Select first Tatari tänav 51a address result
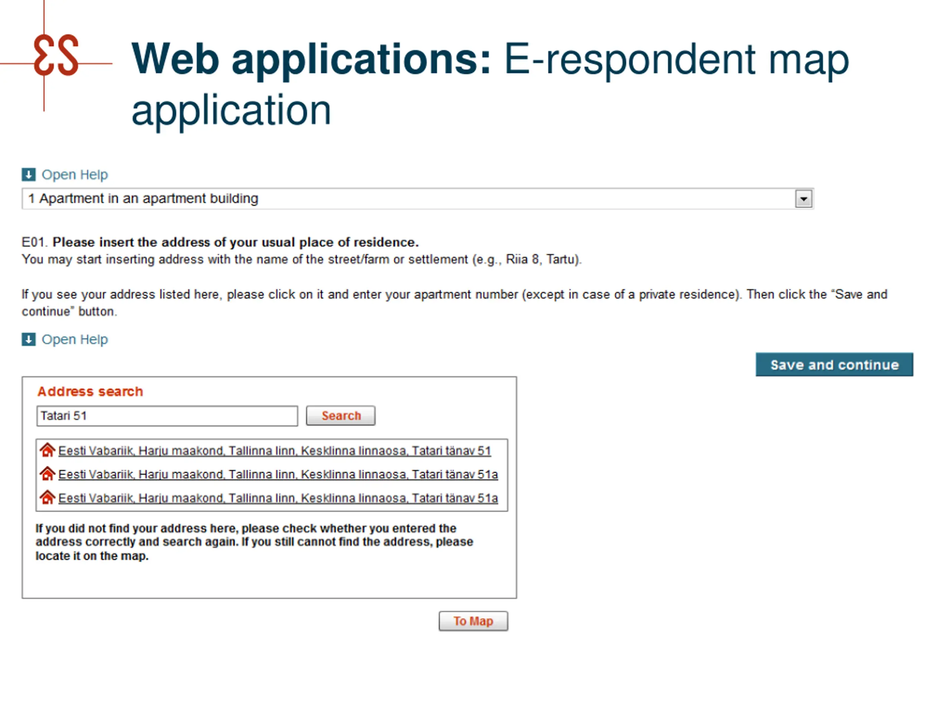 pyautogui.click(x=278, y=475)
